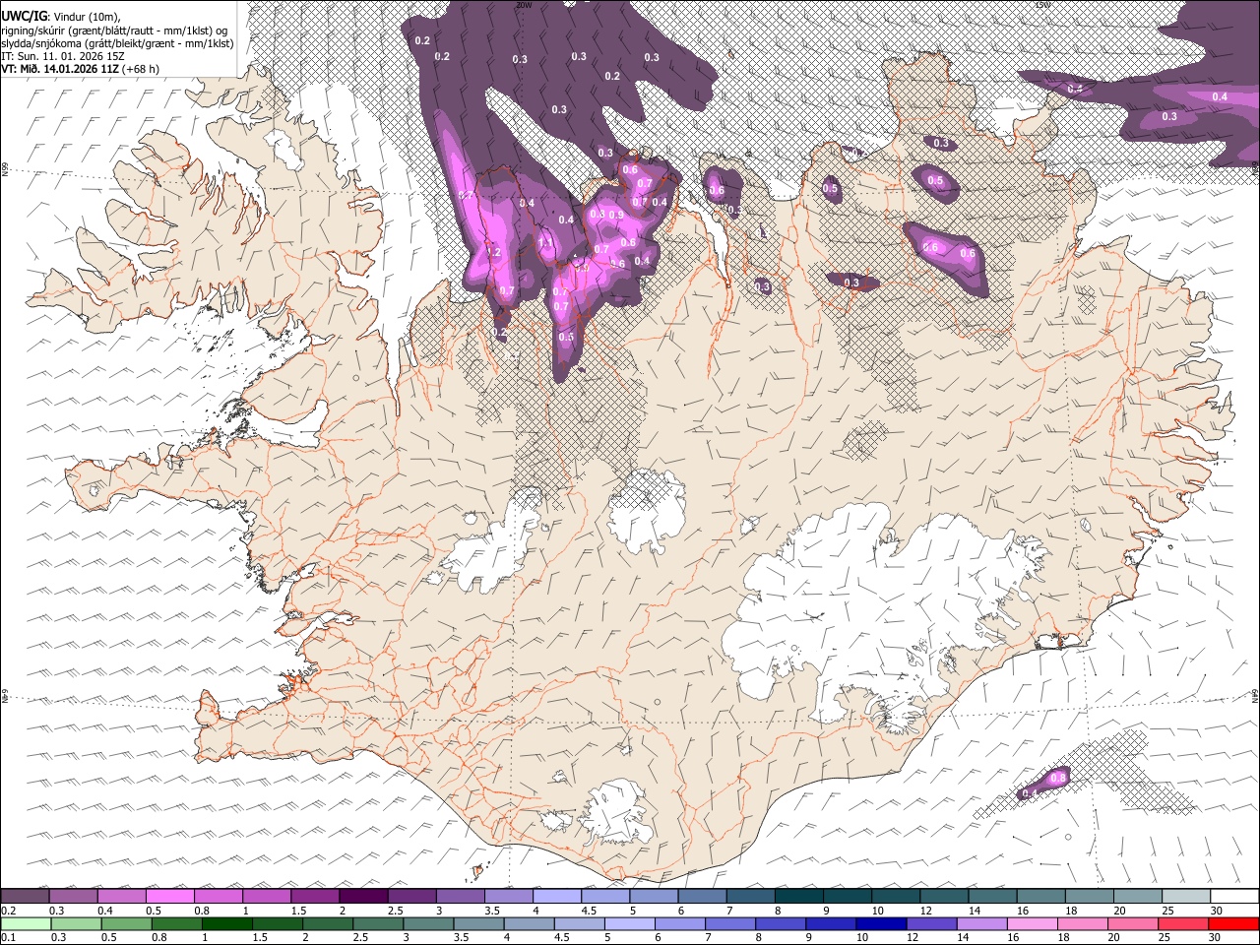Click the bright red 30 swatch in lower legend
The width and height of the screenshot is (1260, 945).
click(x=1233, y=923)
